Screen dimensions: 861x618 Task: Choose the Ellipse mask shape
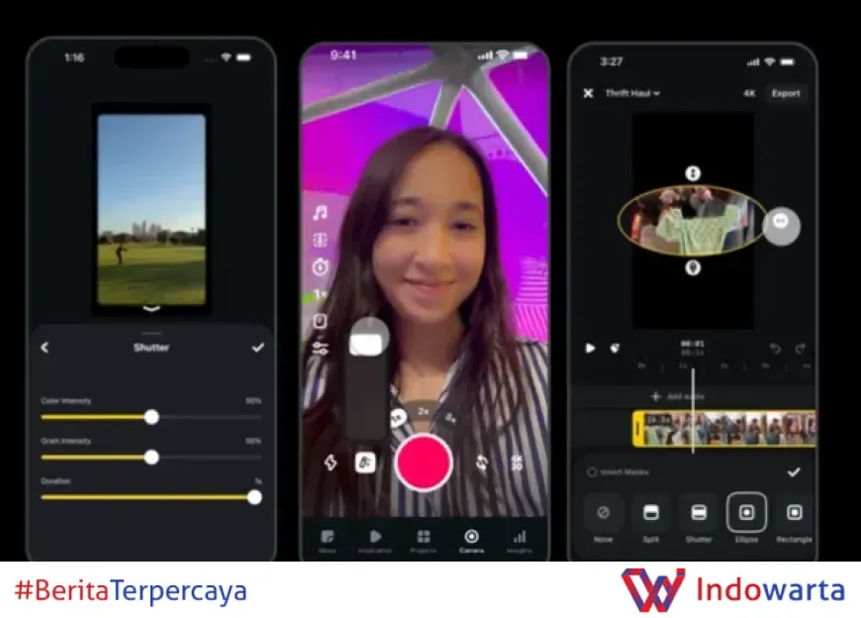(746, 513)
